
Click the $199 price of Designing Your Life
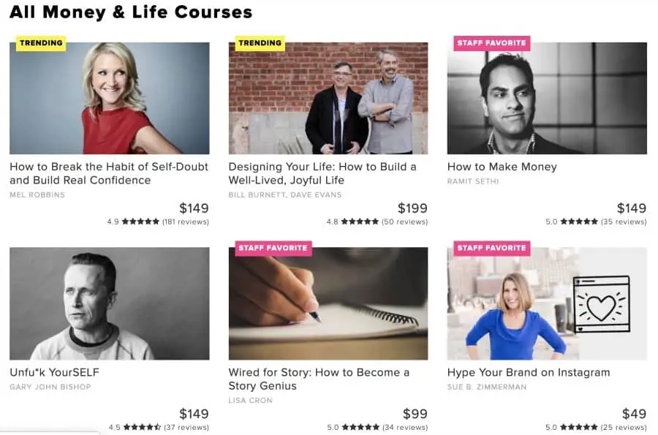coord(412,208)
